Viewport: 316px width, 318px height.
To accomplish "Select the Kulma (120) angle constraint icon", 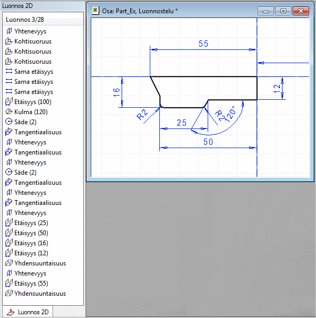I will click(8, 111).
